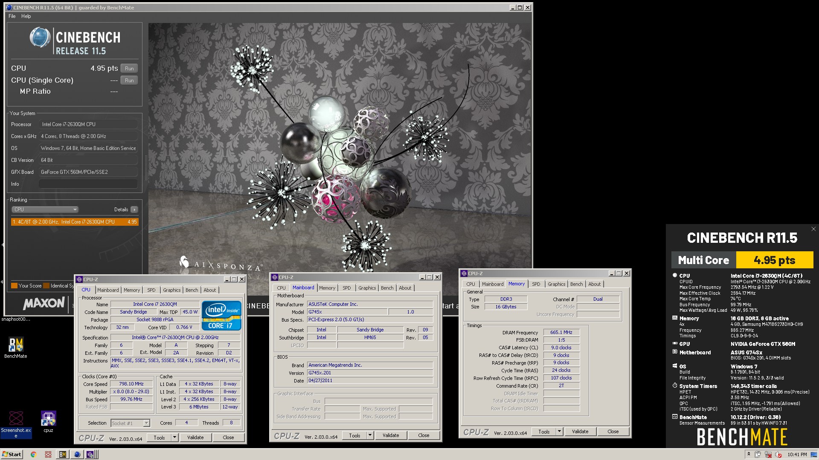Click the System Timers clock icon in overlay
The image size is (819, 460).
click(x=675, y=386)
